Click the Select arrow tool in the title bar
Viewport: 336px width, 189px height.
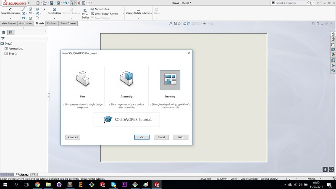[x=72, y=3]
